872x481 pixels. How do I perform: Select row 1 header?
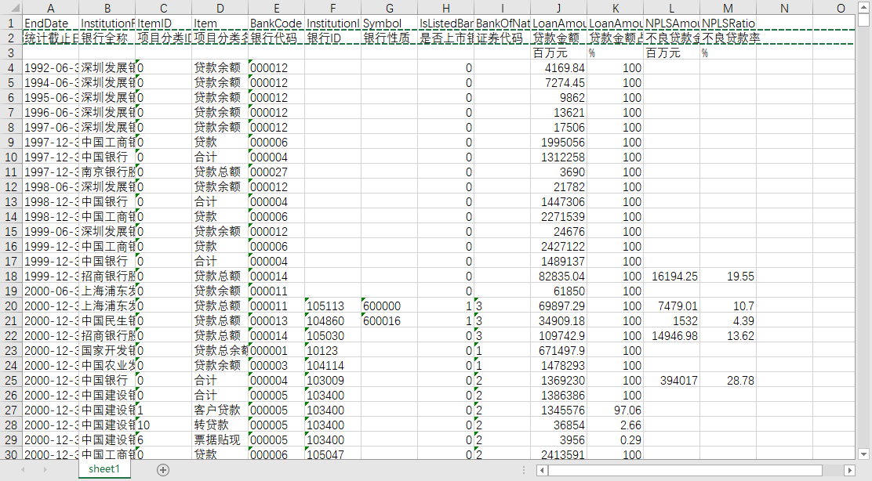(x=11, y=23)
